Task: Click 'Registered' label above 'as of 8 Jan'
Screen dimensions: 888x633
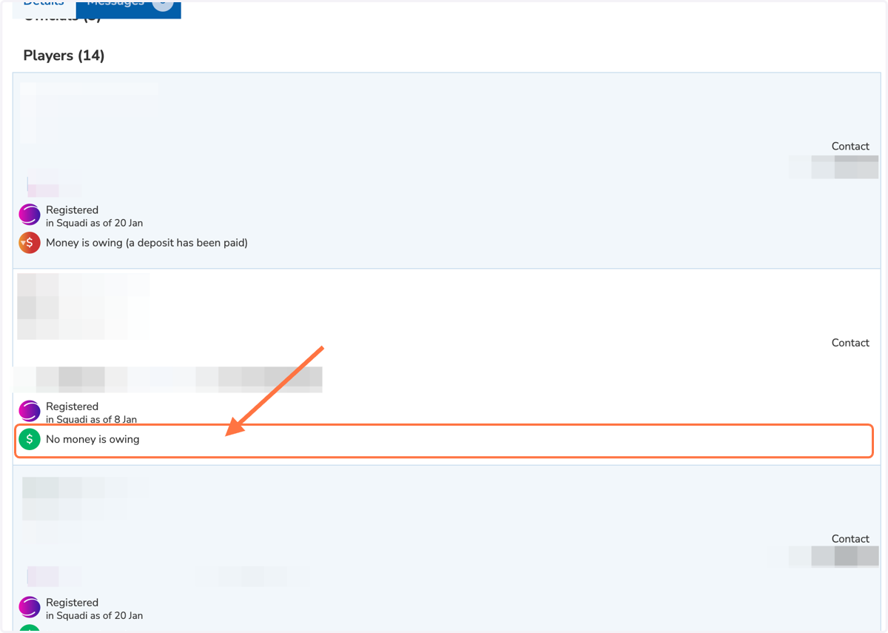Action: click(72, 406)
